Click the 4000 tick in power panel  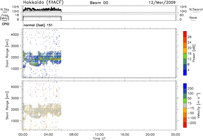coord(15,35)
